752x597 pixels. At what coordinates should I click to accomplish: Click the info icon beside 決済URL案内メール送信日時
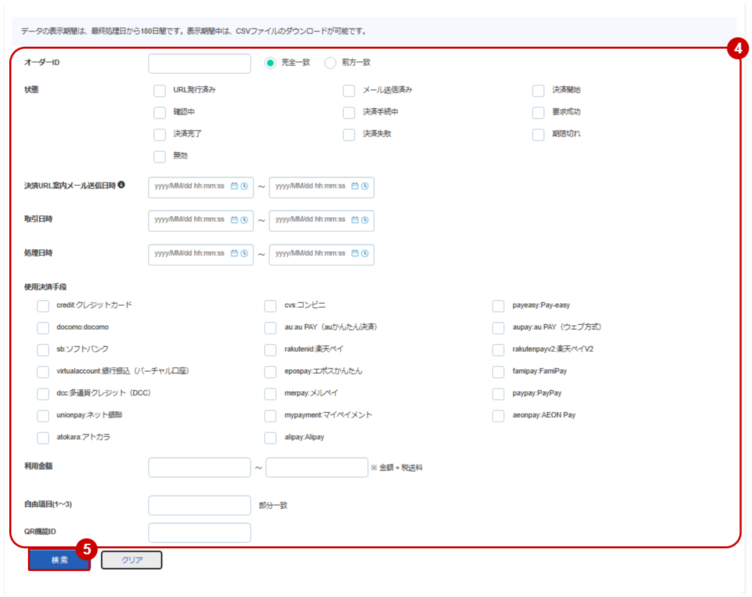[121, 185]
